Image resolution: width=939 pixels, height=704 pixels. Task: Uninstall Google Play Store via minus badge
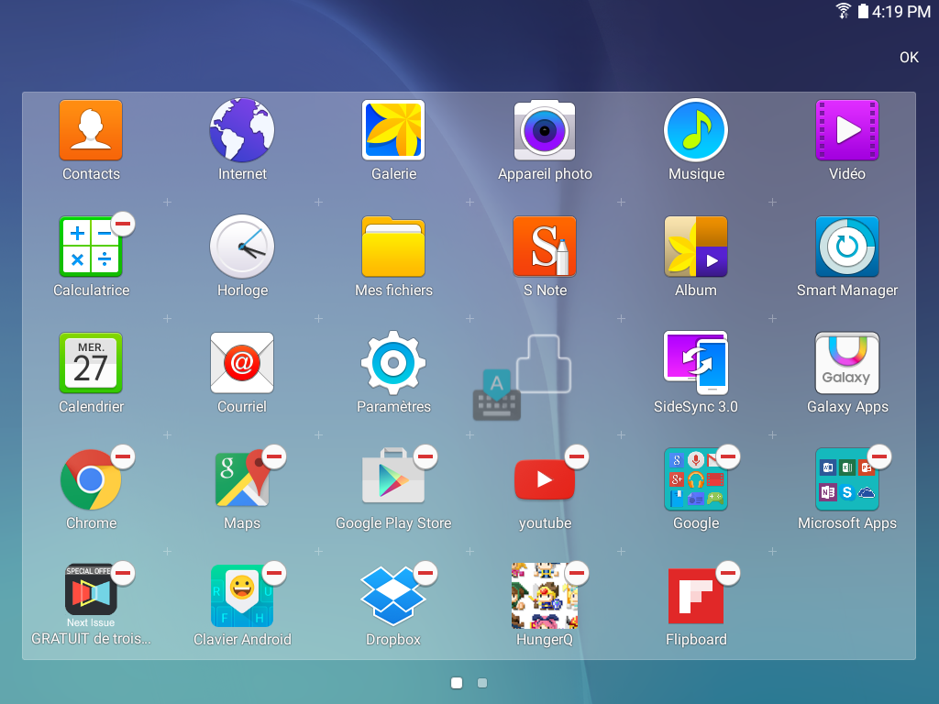point(425,456)
